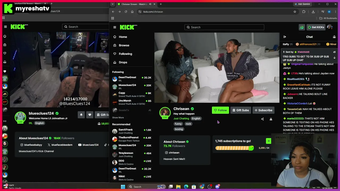Click the Chrisean stream video player
The height and width of the screenshot is (191, 340).
(217, 68)
